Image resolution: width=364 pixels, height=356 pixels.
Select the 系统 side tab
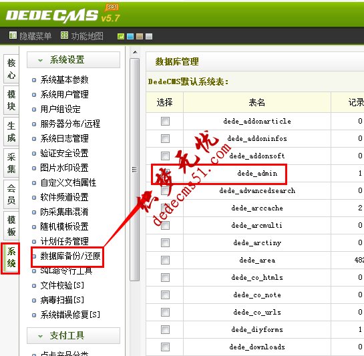pos(11,258)
